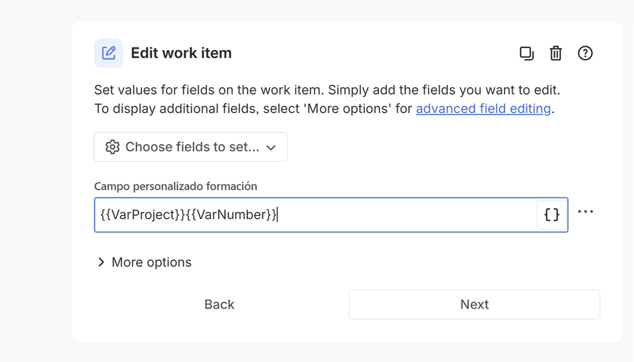Go to the Next step
The image size is (634, 362).
(x=474, y=304)
